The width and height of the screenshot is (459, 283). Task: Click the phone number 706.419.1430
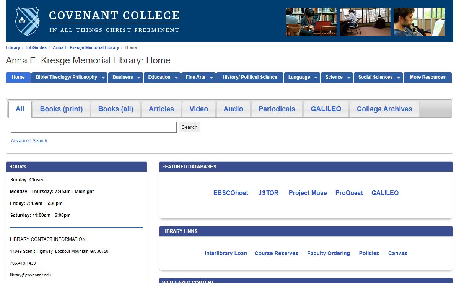click(x=23, y=263)
